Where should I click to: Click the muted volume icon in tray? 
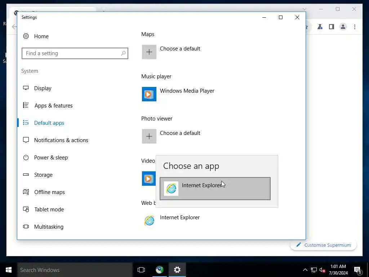[322, 270]
